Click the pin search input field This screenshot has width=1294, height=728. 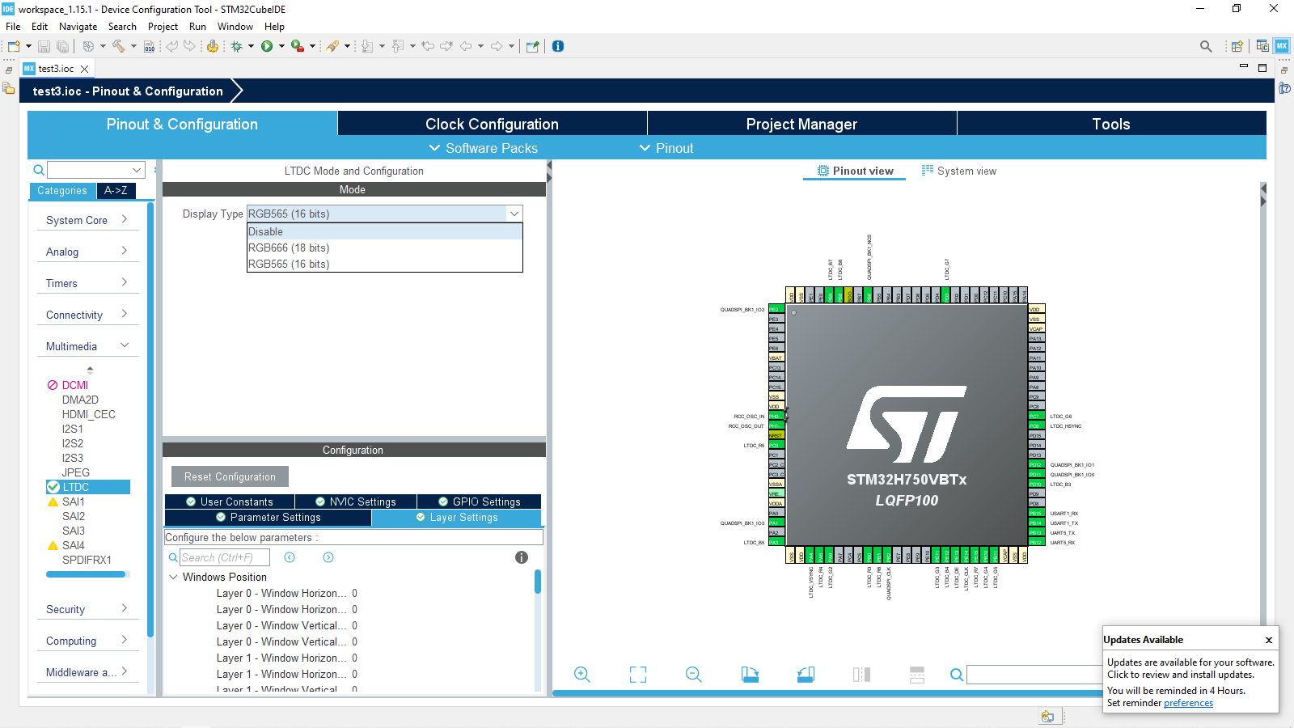point(1034,675)
